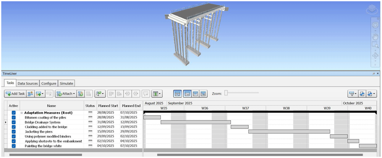This screenshot has width=382, height=158.
Task: Open the Export Schedule dropdown
Action: click(x=371, y=94)
